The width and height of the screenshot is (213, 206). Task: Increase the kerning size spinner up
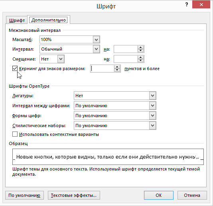coord(117,67)
